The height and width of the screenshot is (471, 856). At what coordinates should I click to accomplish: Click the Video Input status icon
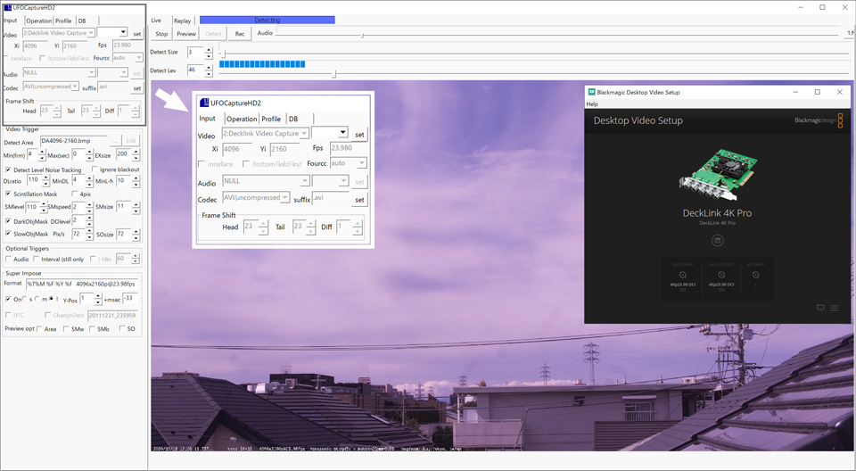(683, 275)
